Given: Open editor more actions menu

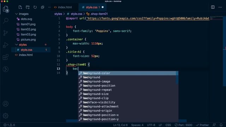Looking at the screenshot, I should coord(220,7).
